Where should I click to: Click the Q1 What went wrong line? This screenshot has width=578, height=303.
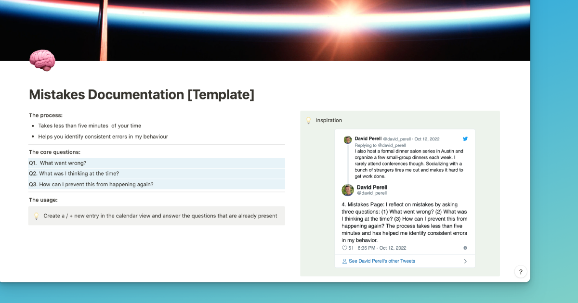click(x=58, y=163)
